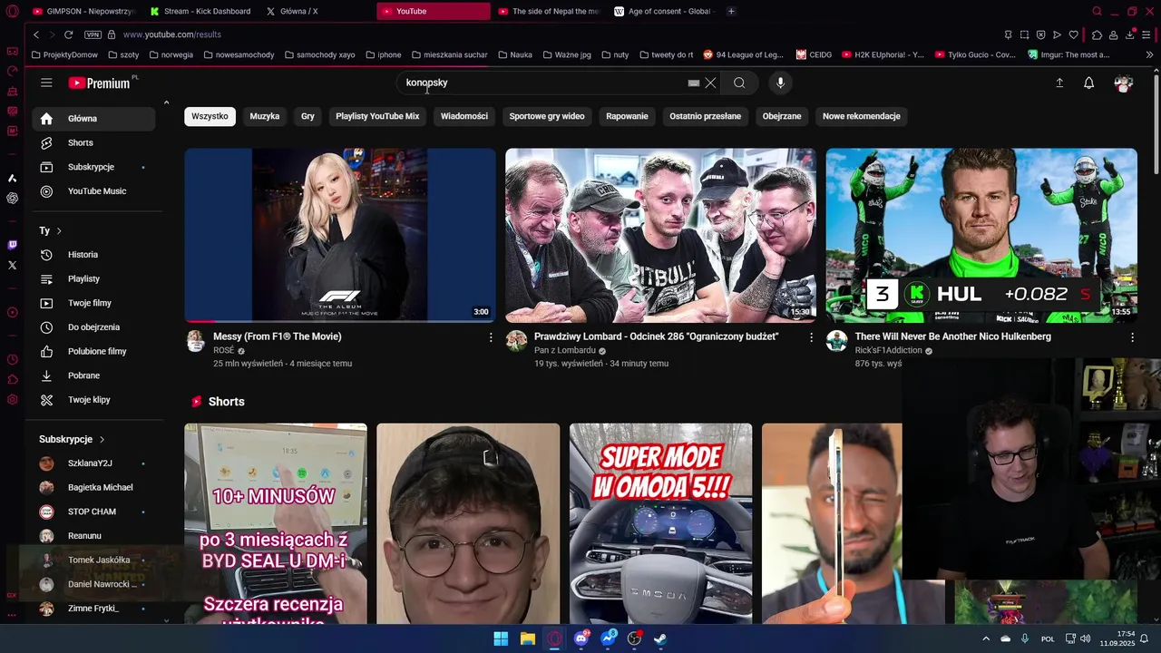The height and width of the screenshot is (653, 1161).
Task: Open Historia in the sidebar
Action: click(x=93, y=255)
